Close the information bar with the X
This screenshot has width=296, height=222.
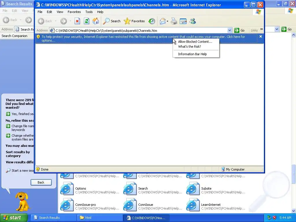260,36
